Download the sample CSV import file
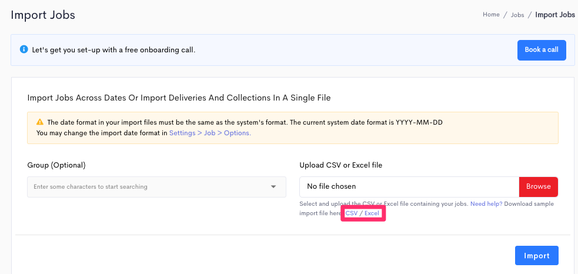Screen dimensions: 578x274 point(352,213)
